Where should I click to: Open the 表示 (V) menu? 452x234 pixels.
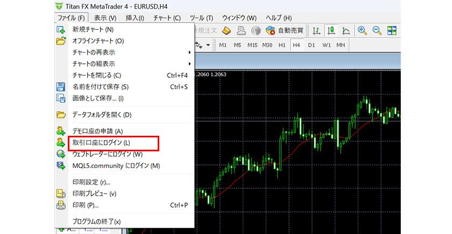point(105,18)
